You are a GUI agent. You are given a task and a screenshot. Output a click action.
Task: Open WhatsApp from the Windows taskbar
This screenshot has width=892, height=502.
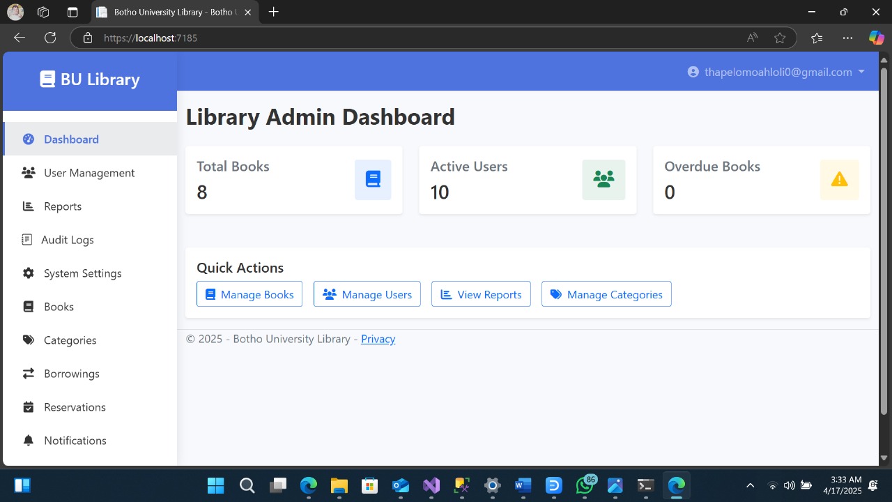[x=585, y=485]
